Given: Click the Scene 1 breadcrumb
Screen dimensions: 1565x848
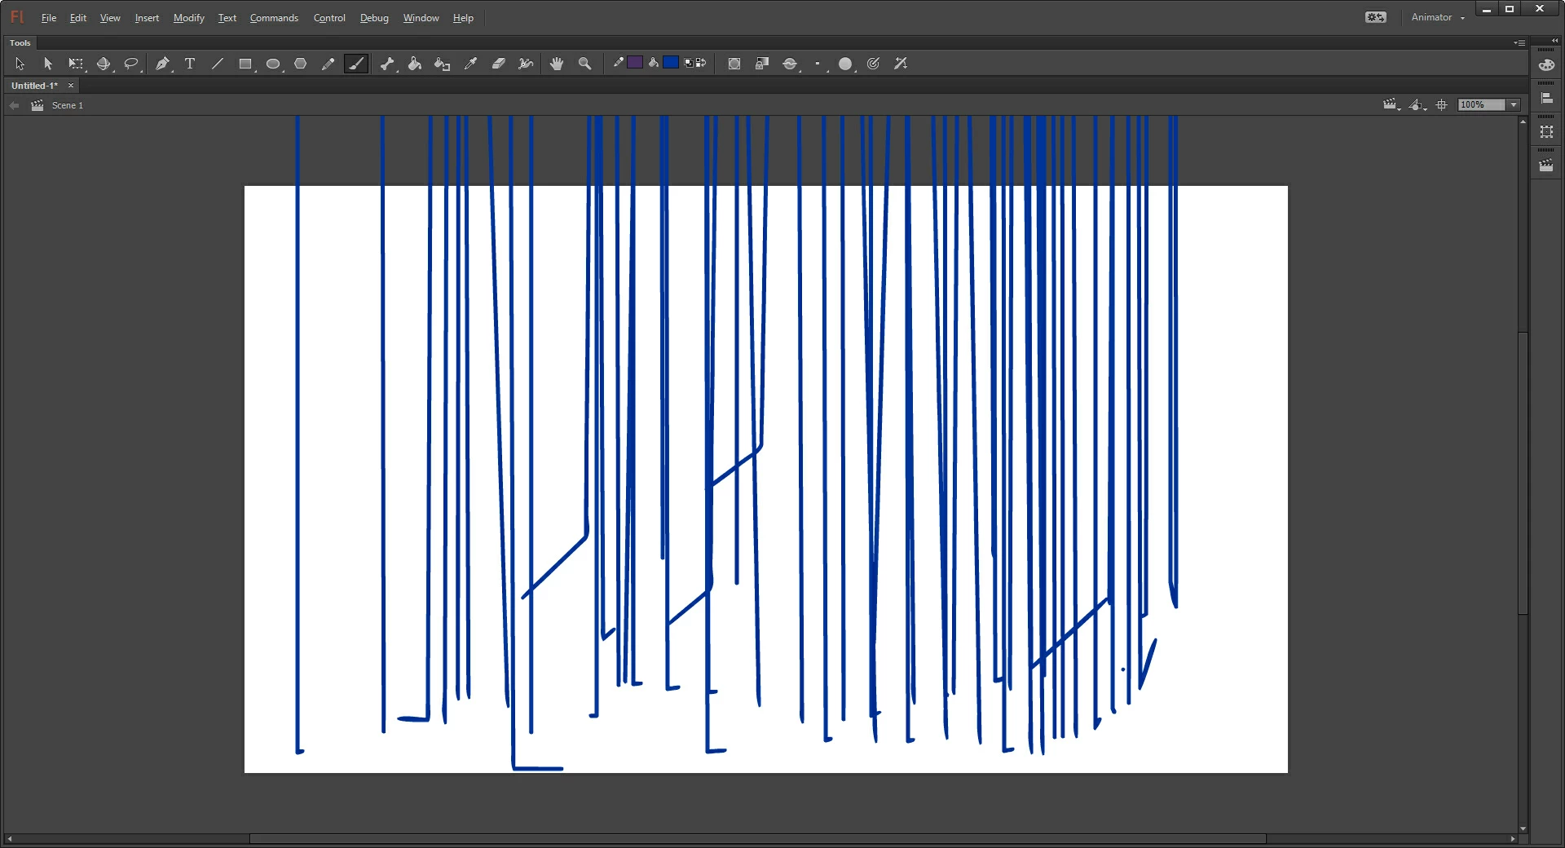Looking at the screenshot, I should 68,105.
